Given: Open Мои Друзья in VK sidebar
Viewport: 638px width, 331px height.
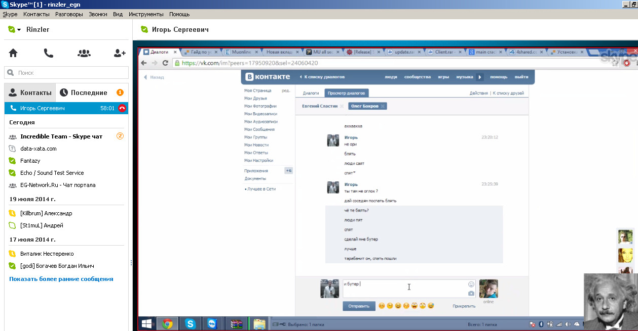Looking at the screenshot, I should click(256, 98).
